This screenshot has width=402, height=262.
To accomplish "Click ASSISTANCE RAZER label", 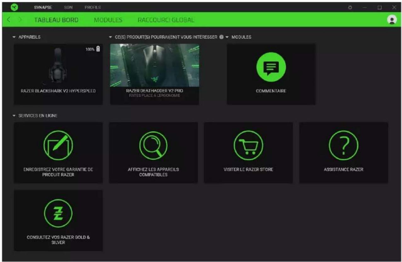I will [343, 169].
